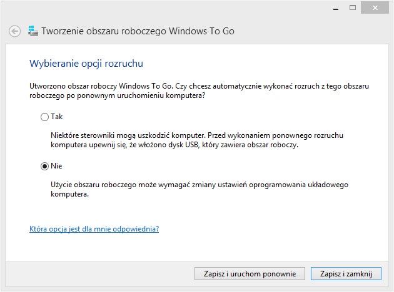Click the empty title bar left of minimize
This screenshot has width=394, height=292.
[x=163, y=8]
